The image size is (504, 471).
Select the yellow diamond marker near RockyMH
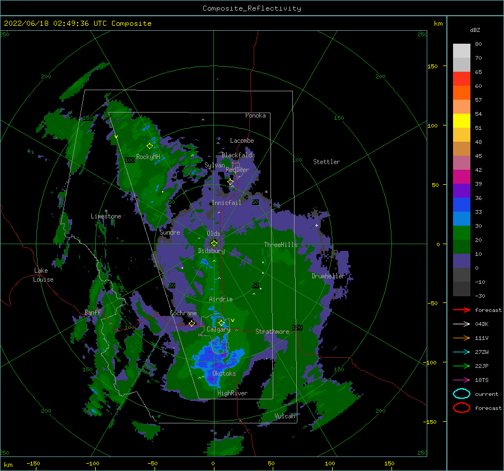[x=150, y=146]
